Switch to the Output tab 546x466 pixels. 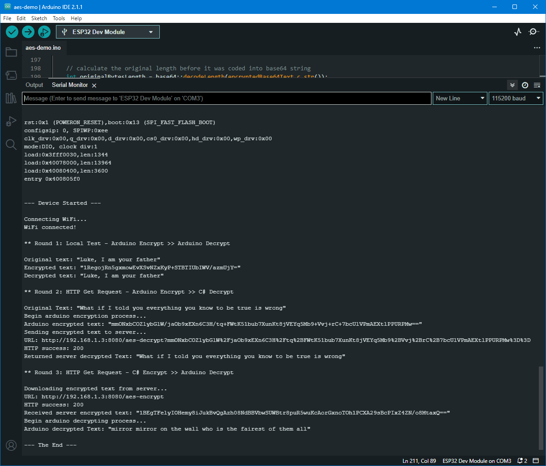pos(34,85)
